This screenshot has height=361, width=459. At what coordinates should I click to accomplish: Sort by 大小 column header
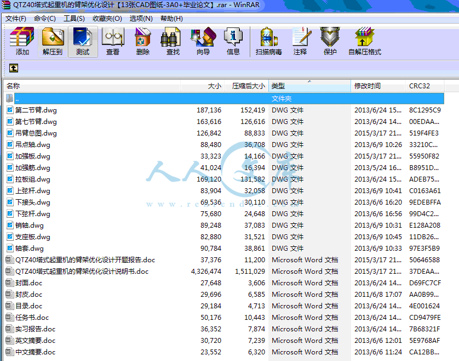click(x=202, y=86)
